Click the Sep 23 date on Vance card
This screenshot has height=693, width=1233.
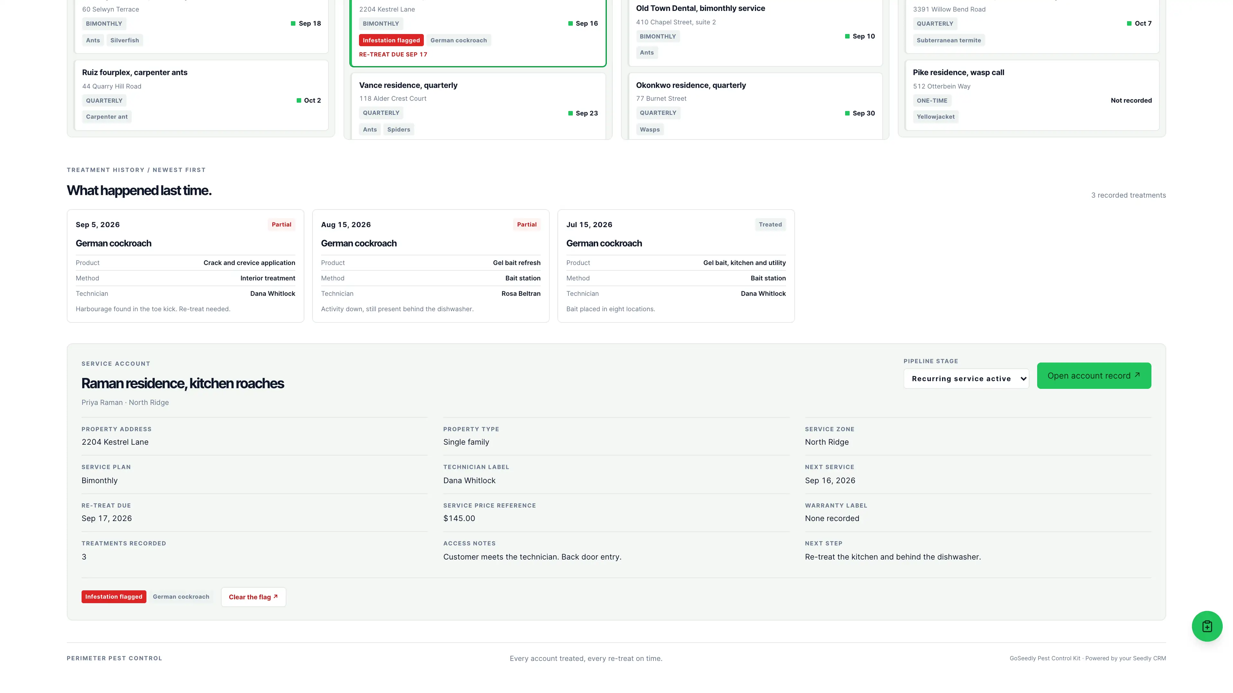click(x=586, y=113)
